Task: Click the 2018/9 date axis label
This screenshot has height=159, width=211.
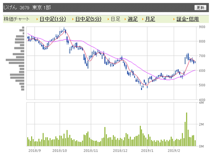Action: point(35,151)
